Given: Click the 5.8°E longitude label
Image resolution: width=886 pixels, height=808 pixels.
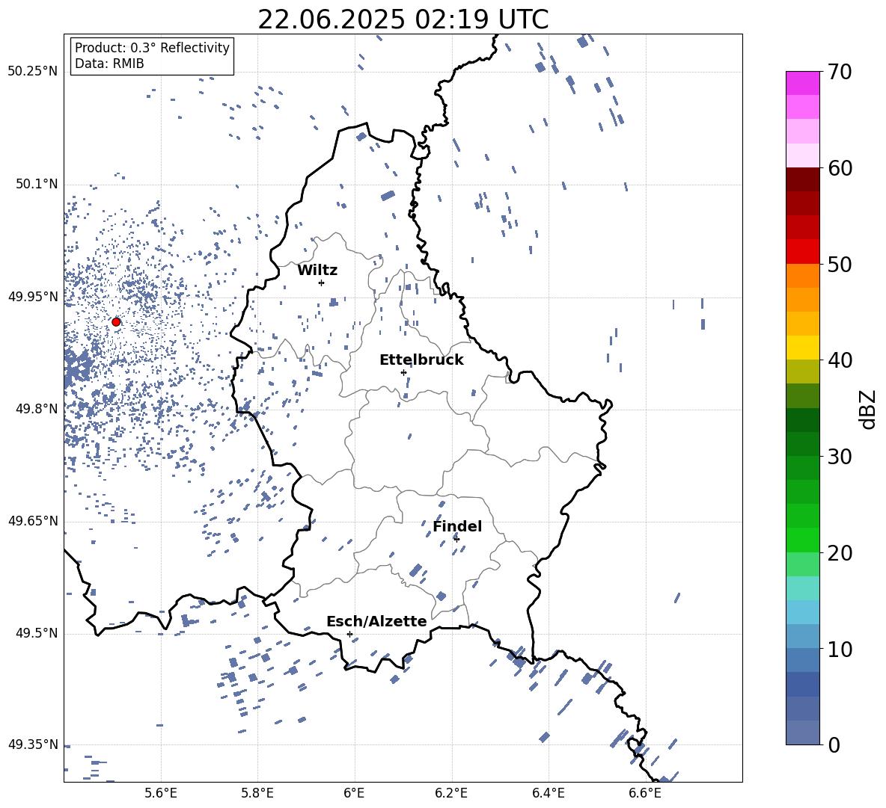Looking at the screenshot, I should (x=257, y=793).
